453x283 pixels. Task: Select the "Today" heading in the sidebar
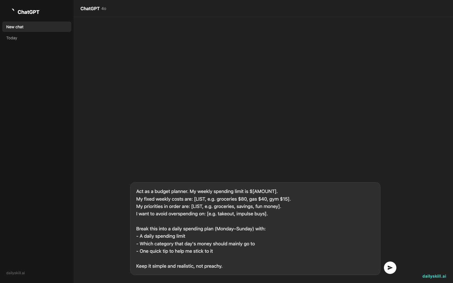(12, 38)
